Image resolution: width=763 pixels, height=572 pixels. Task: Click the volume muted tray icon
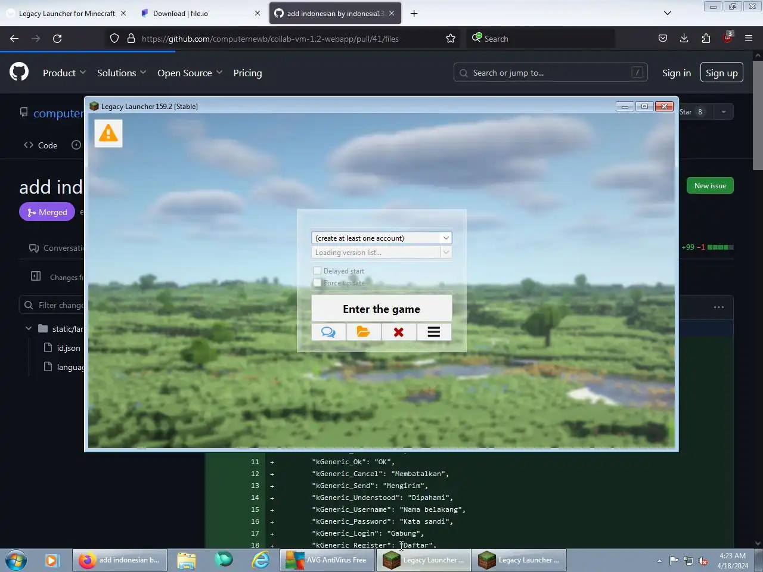(x=703, y=561)
